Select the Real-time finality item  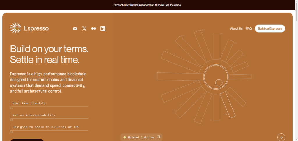tap(49, 103)
